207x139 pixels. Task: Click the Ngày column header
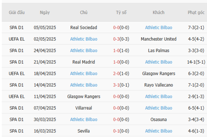click(x=45, y=12)
